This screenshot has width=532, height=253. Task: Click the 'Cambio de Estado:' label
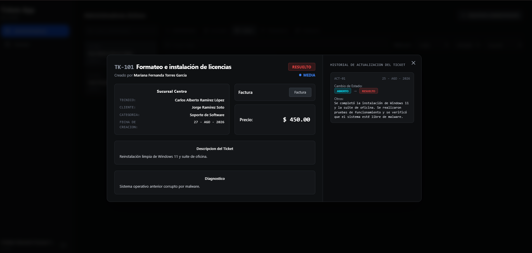click(x=348, y=86)
